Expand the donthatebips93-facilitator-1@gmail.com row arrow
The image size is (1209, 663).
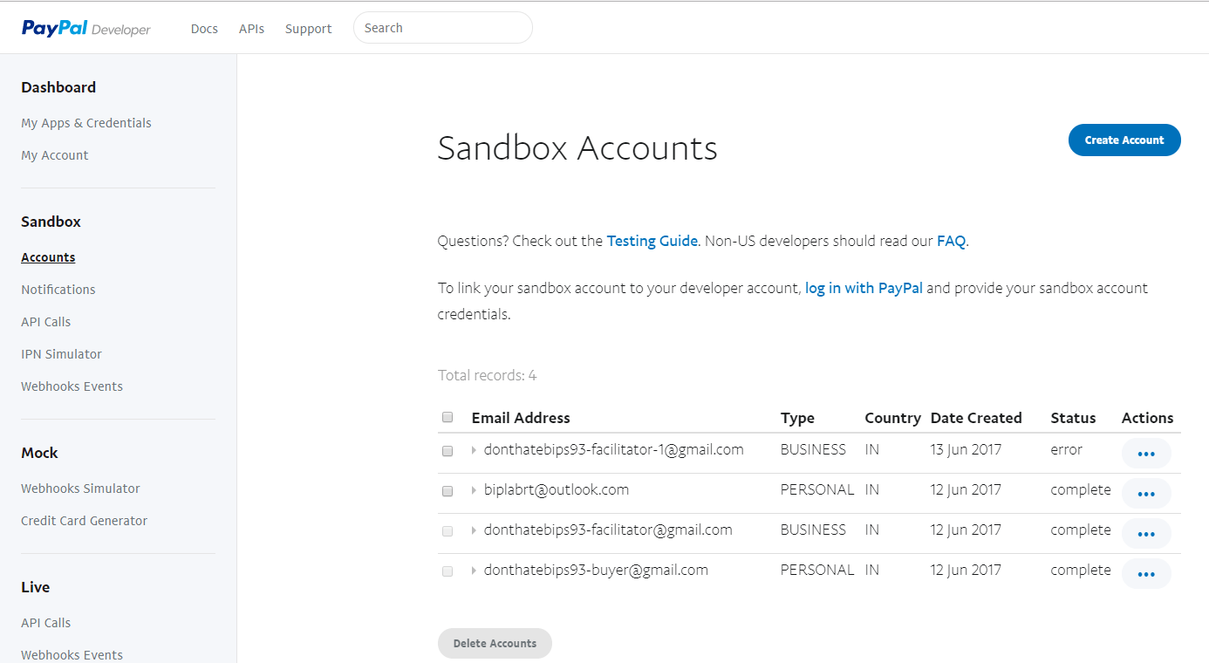click(474, 450)
